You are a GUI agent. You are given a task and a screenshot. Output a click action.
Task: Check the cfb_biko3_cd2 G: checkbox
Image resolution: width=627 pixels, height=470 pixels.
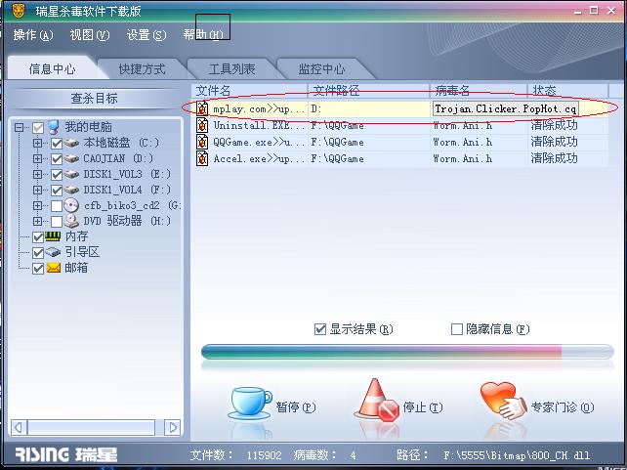[57, 205]
